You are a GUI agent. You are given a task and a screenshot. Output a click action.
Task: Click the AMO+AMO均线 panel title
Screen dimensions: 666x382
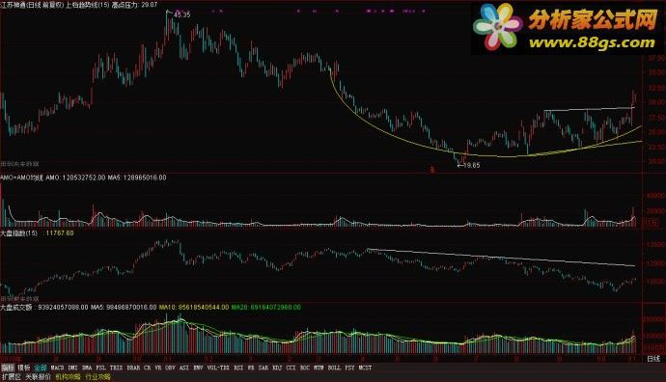[x=21, y=177]
